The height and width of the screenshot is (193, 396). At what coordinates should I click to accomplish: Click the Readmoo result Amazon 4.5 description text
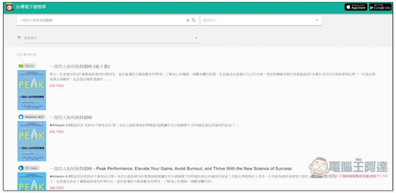144,125
